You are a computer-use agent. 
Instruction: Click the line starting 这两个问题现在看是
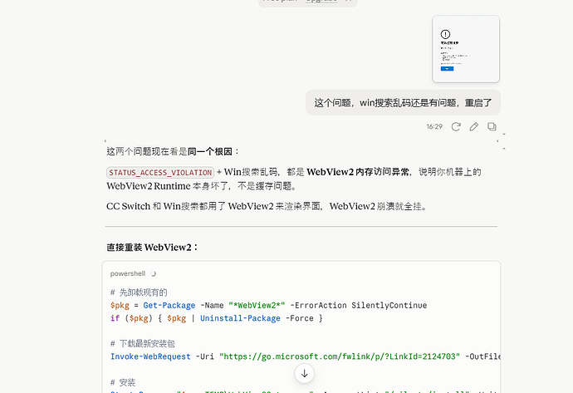[173, 151]
